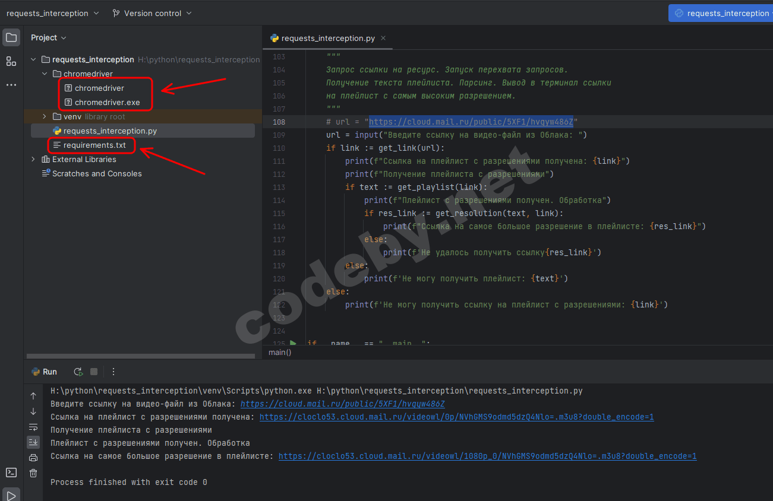The height and width of the screenshot is (501, 773).
Task: Click console line 'Получение плейлиста с разрешениями'
Action: tap(131, 430)
